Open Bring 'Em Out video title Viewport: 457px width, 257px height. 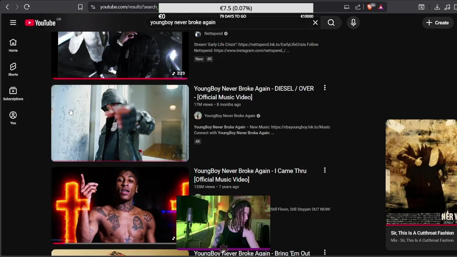tap(252, 253)
